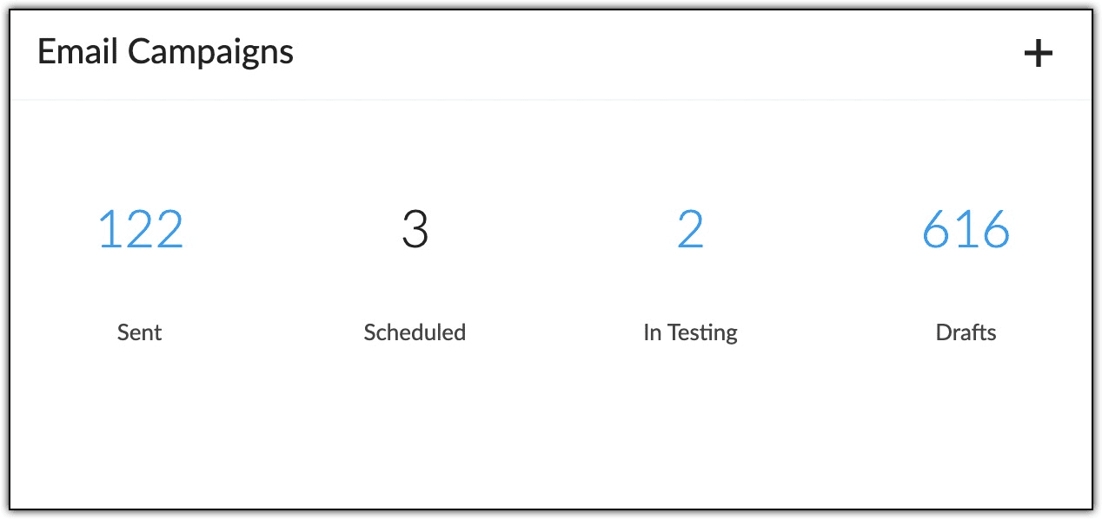The image size is (1102, 519).
Task: Click the word Campaigns in the header
Action: [x=211, y=54]
